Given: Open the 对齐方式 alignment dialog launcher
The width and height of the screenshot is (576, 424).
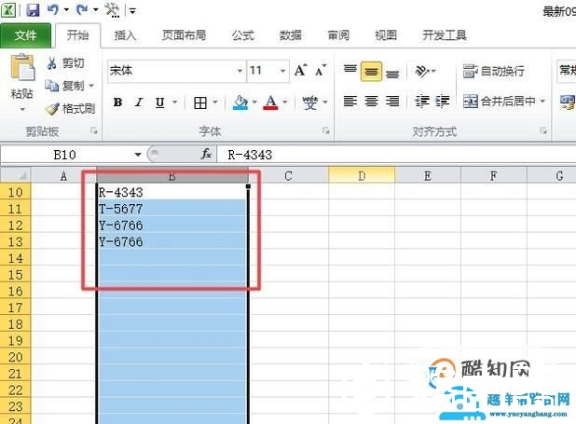Looking at the screenshot, I should (x=543, y=130).
